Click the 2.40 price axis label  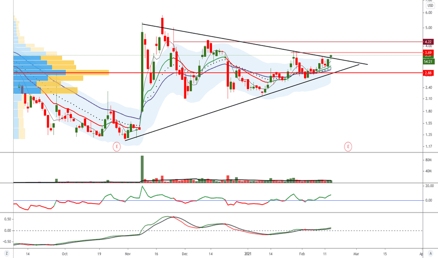(x=429, y=88)
